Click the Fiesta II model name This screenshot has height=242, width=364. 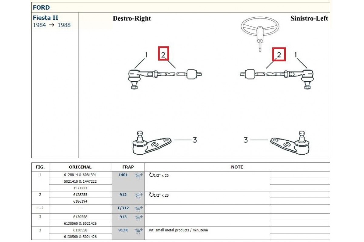(45, 18)
